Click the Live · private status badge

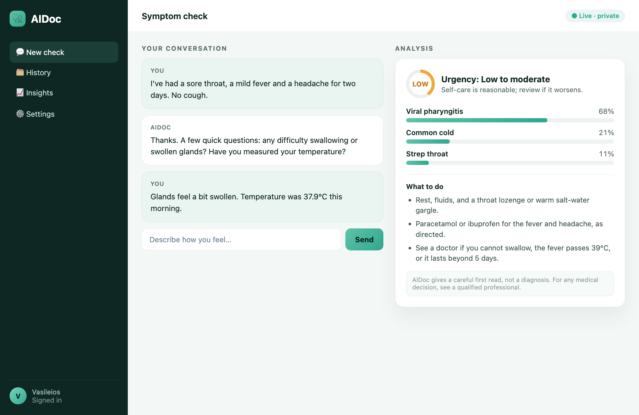point(595,16)
